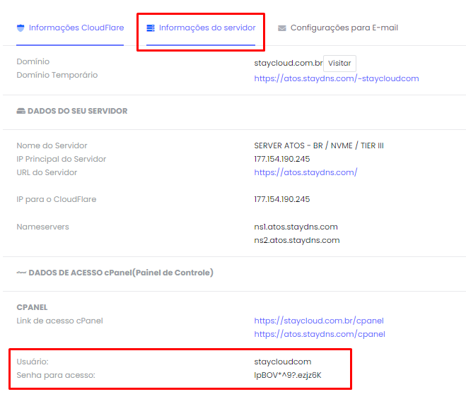Select the domain text staycloud.com.br
This screenshot has height=411, width=466.
(289, 64)
